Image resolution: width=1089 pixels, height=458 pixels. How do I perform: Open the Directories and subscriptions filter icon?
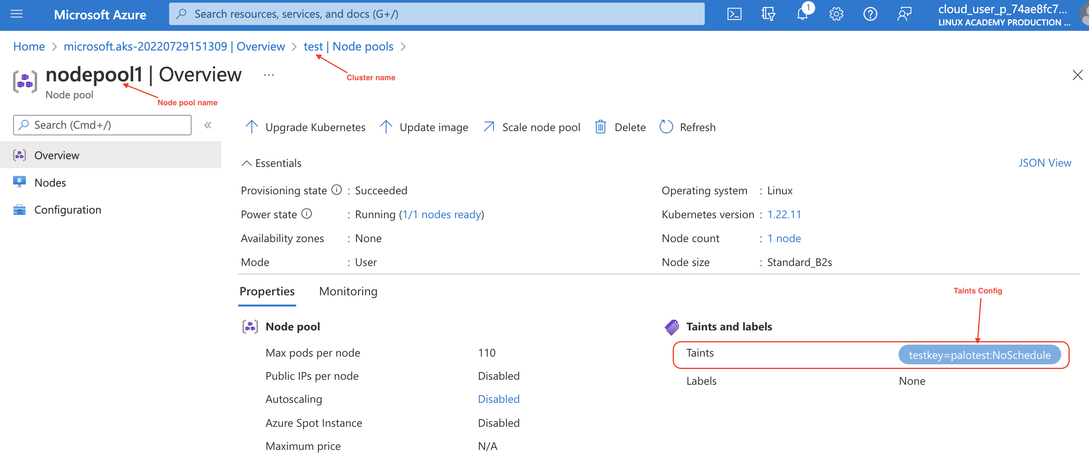pyautogui.click(x=768, y=14)
